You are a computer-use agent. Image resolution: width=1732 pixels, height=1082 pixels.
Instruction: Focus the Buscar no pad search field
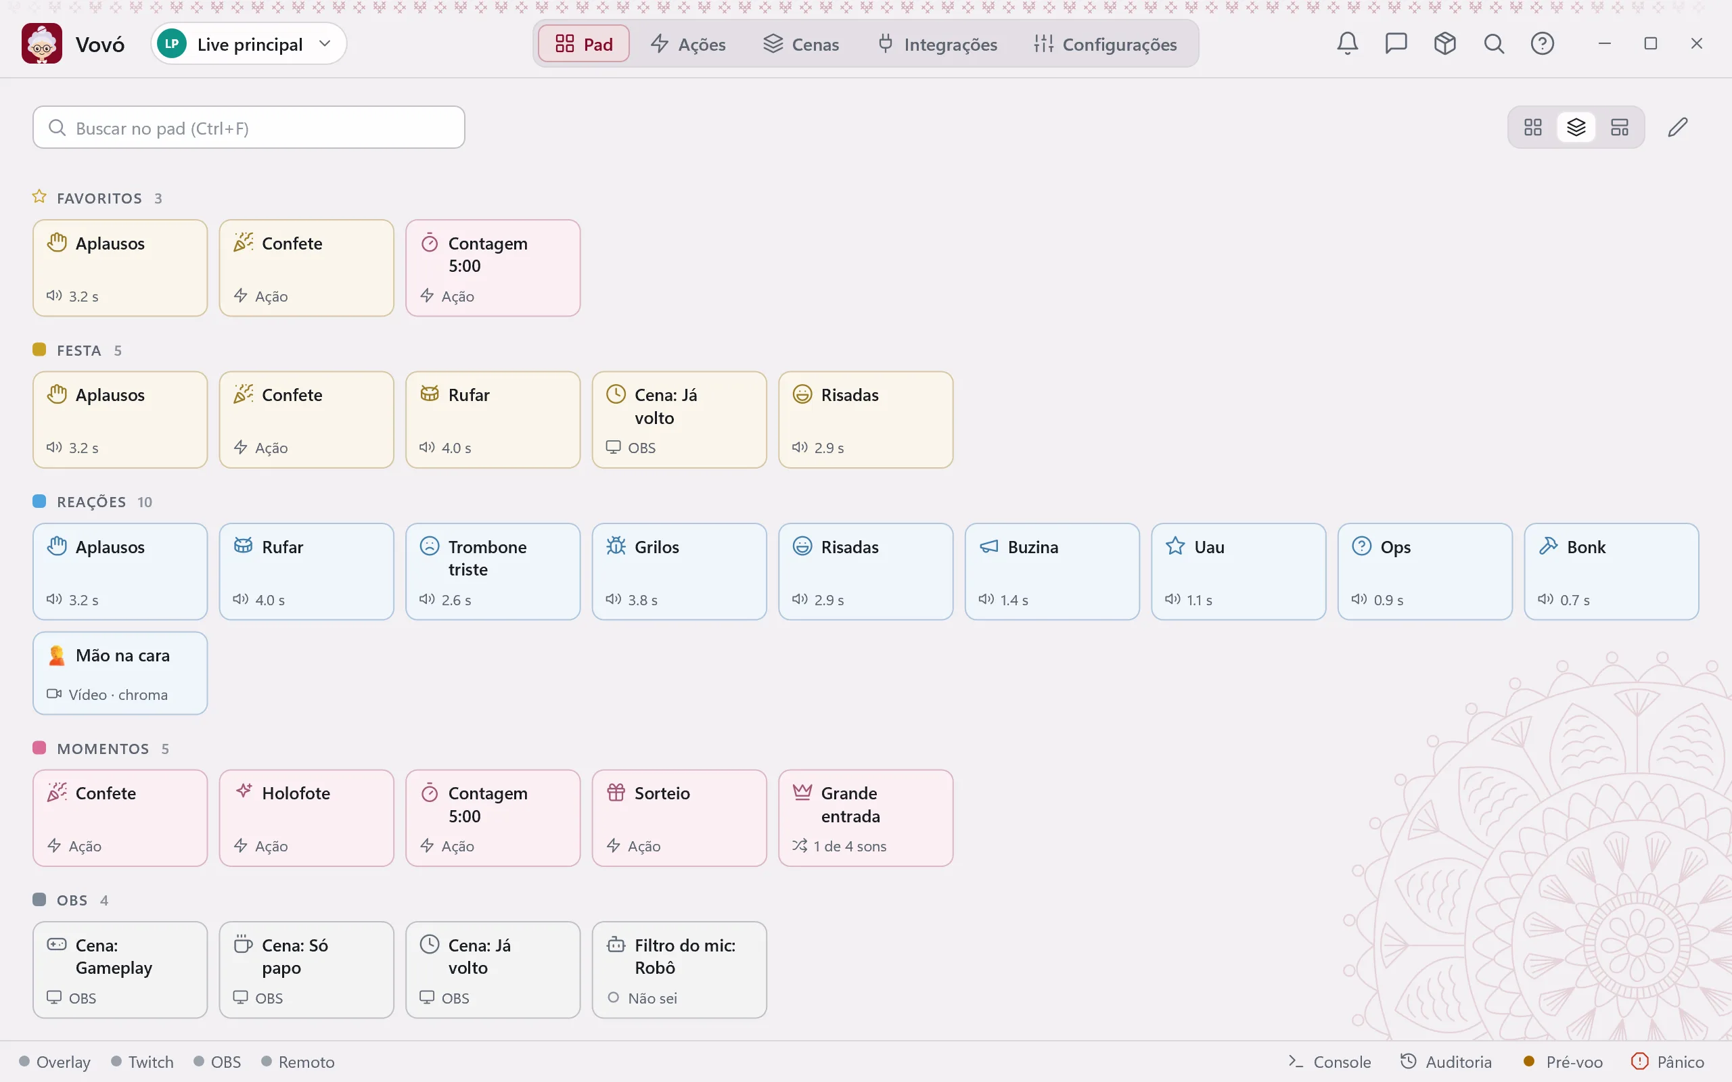click(248, 127)
